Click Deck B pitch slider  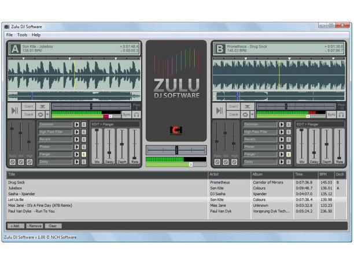click(296, 106)
